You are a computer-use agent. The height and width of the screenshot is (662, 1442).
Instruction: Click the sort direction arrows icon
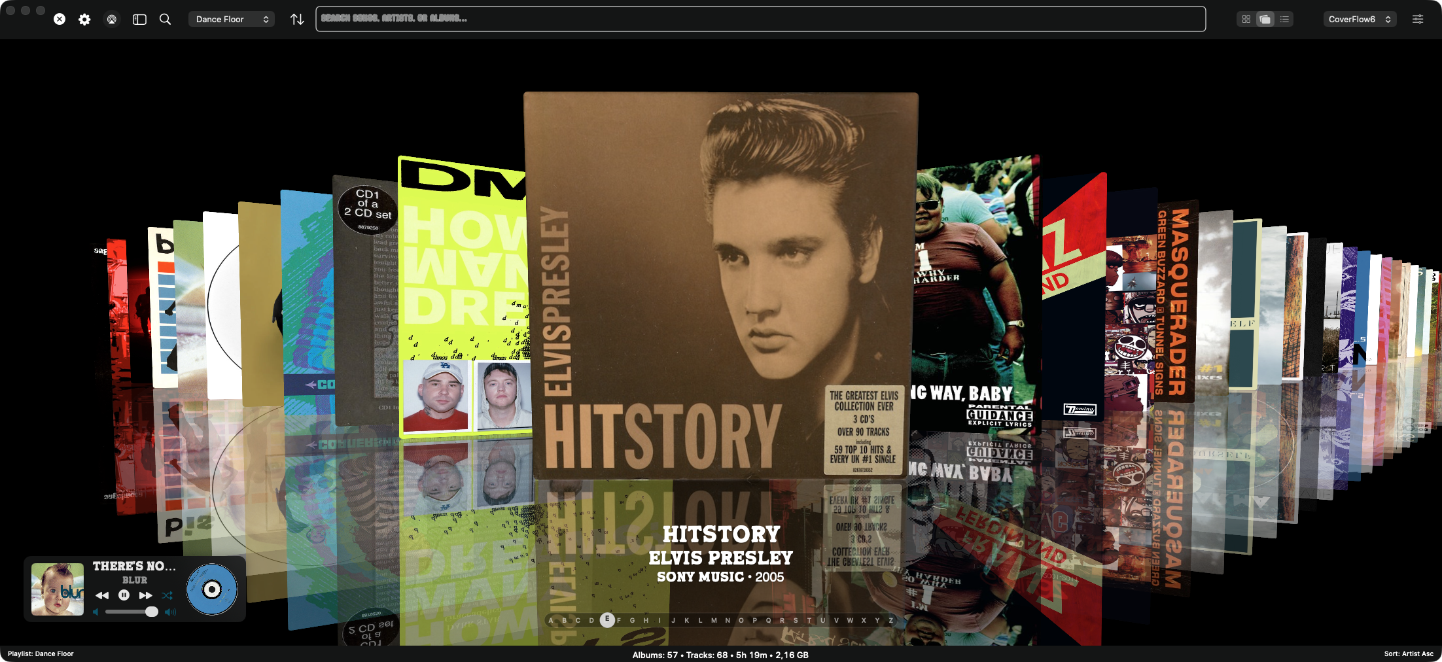click(297, 19)
